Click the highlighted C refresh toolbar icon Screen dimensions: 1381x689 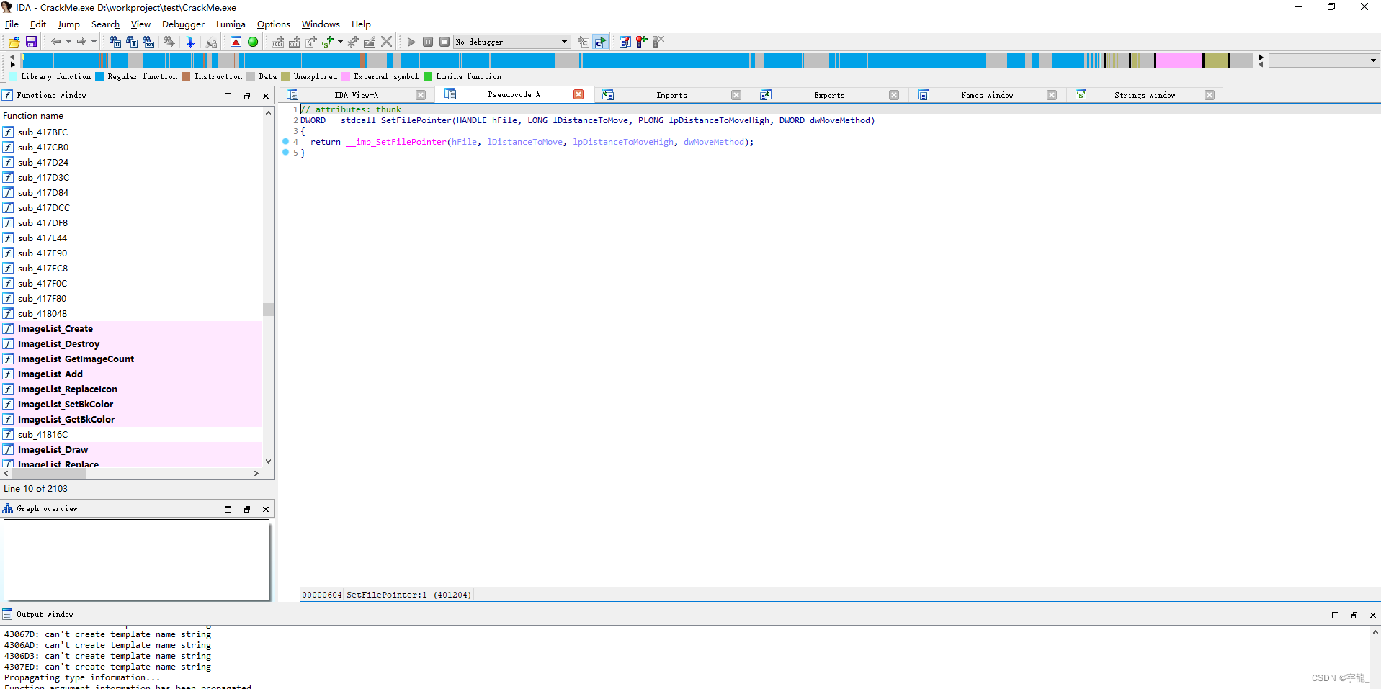[601, 42]
